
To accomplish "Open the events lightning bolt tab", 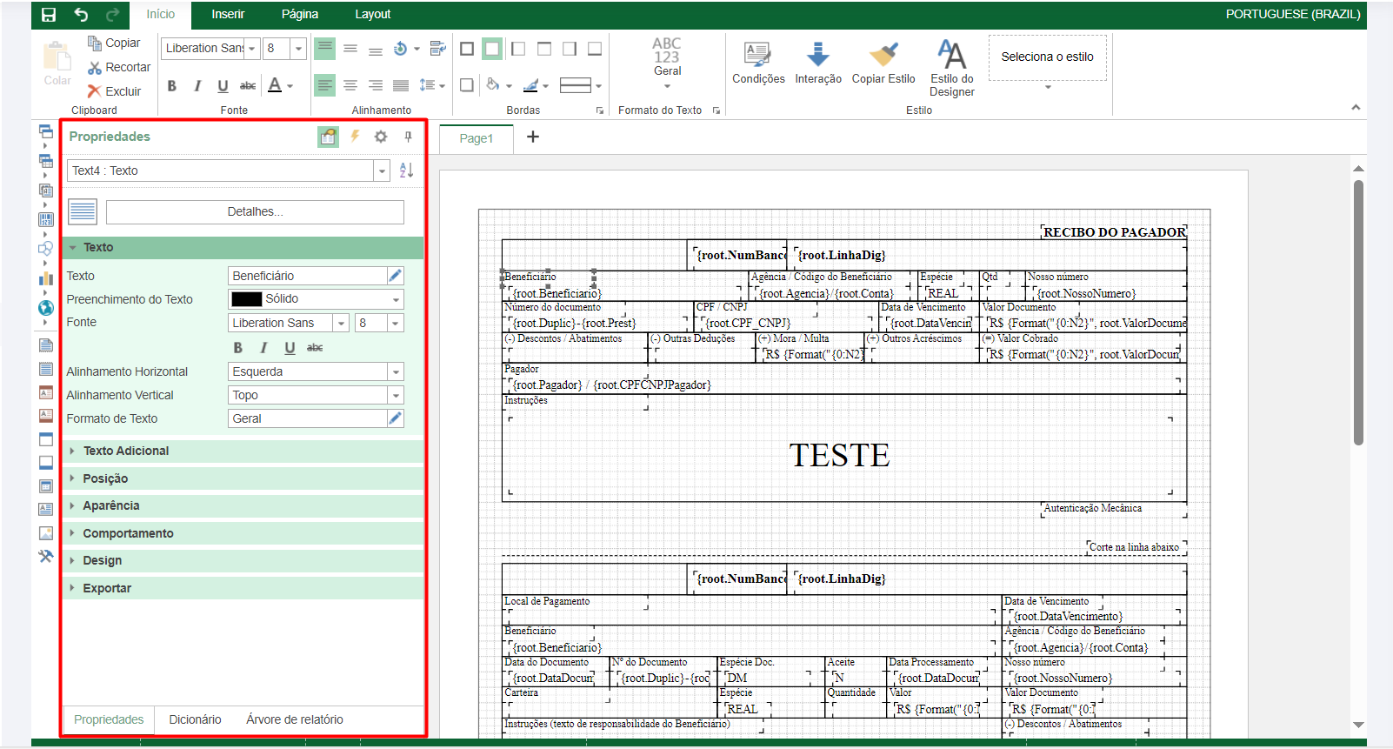I will point(355,137).
